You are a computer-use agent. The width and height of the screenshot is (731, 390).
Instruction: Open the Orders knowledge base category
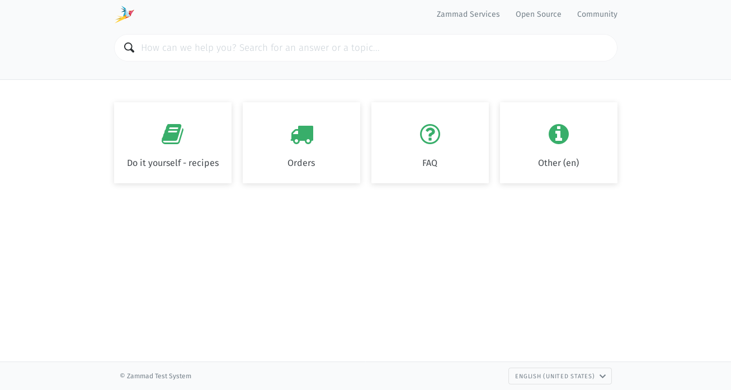tap(301, 142)
